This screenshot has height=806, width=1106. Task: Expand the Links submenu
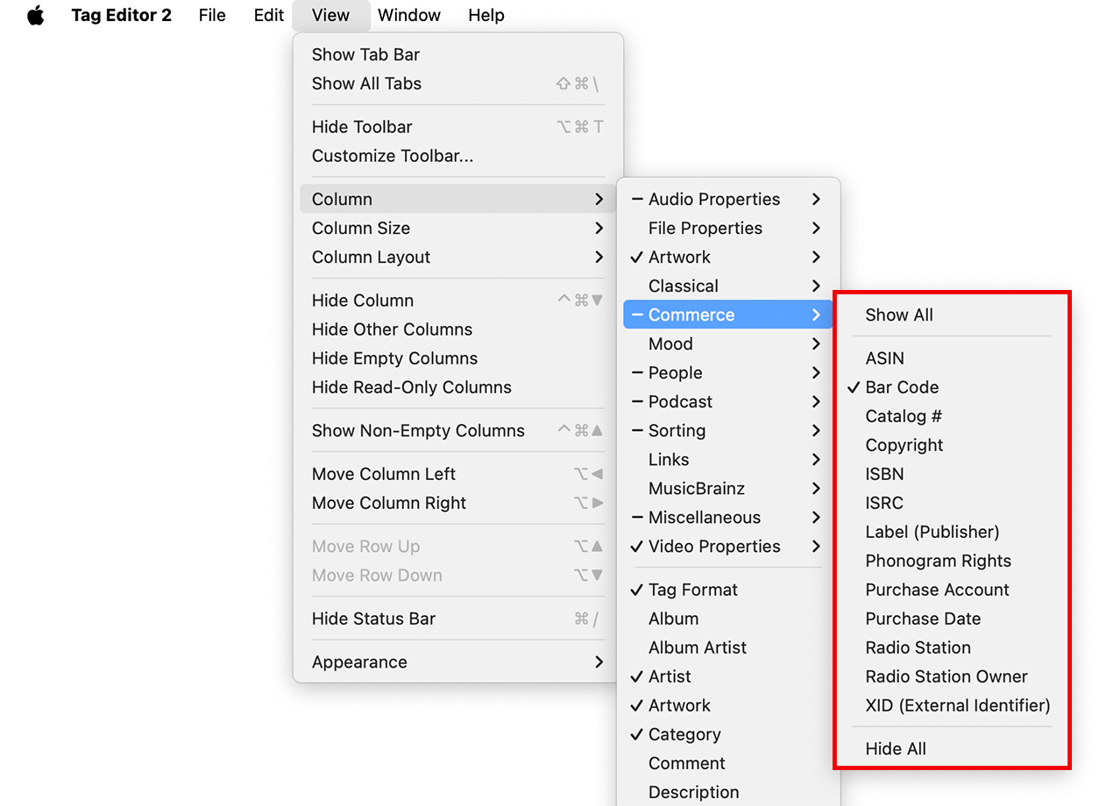click(727, 459)
